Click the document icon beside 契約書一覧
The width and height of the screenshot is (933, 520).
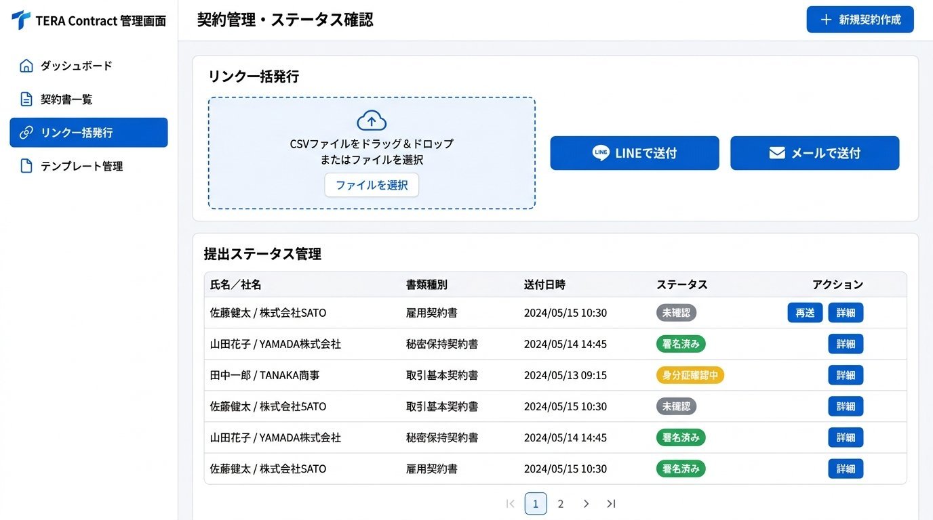click(x=25, y=99)
